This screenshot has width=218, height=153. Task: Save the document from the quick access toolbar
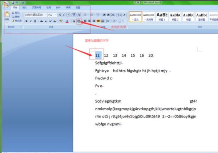13,3
